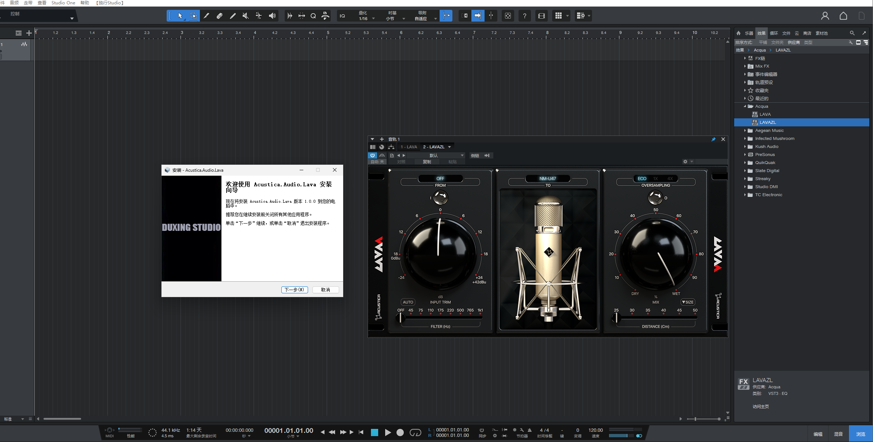Select the paint (pencil) tool

(x=233, y=16)
